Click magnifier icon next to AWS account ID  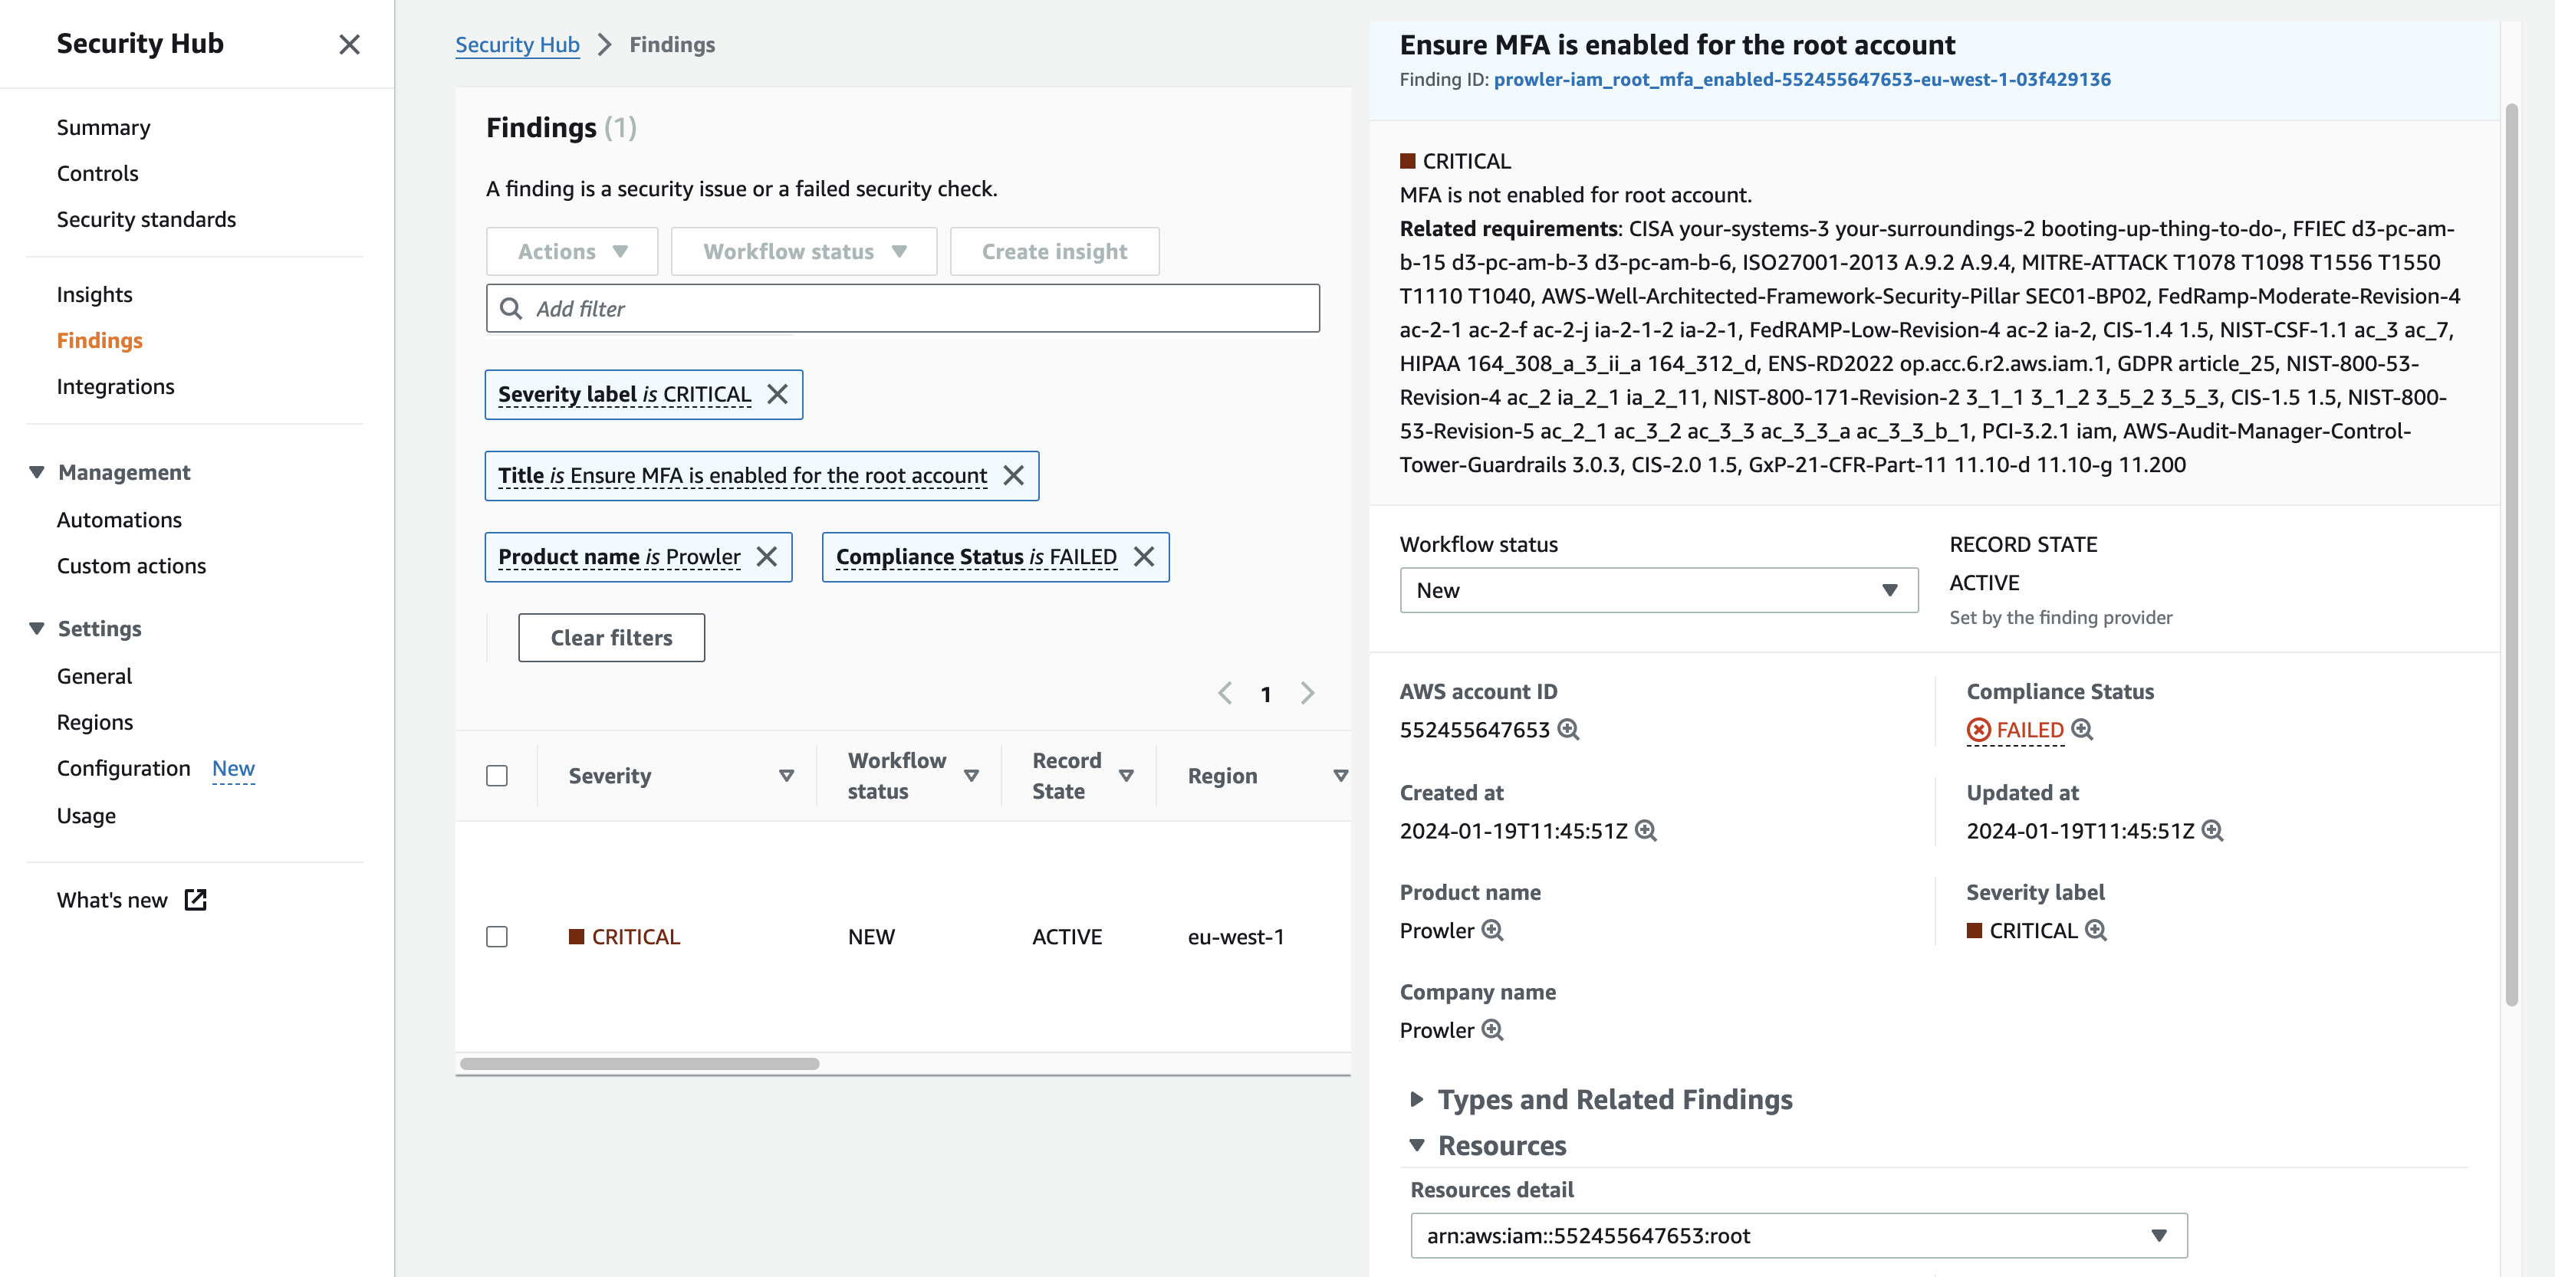[x=1568, y=730]
